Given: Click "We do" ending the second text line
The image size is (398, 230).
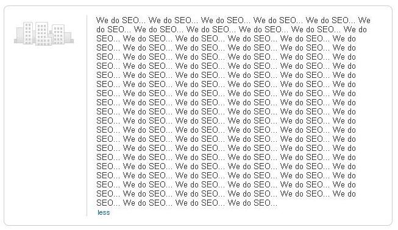Looking at the screenshot, I should pyautogui.click(x=355, y=30).
